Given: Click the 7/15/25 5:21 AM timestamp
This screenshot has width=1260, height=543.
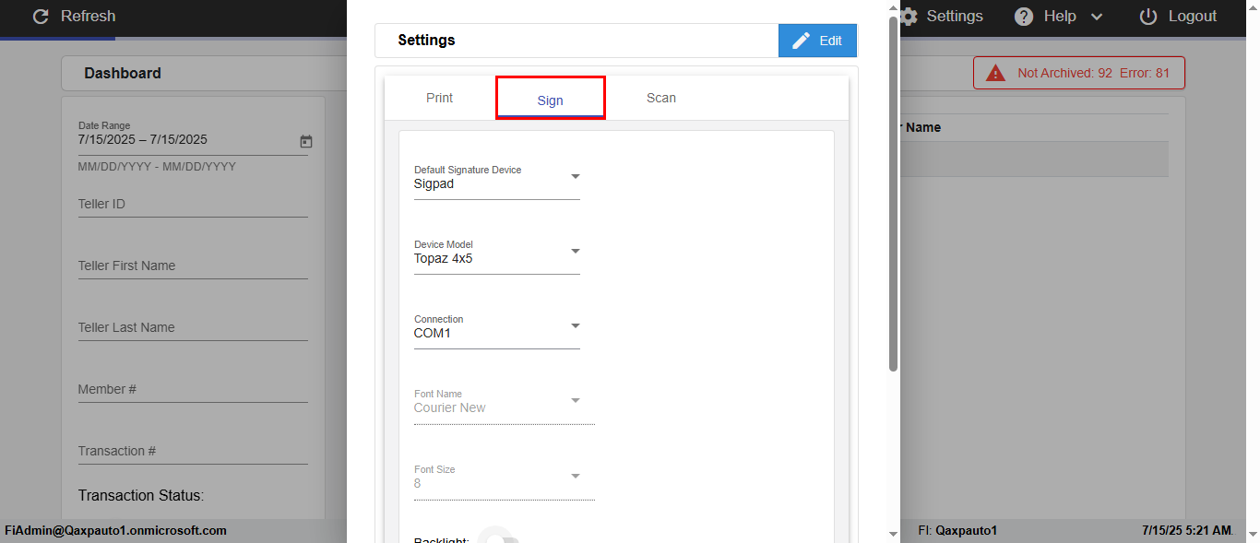Looking at the screenshot, I should [x=1187, y=531].
